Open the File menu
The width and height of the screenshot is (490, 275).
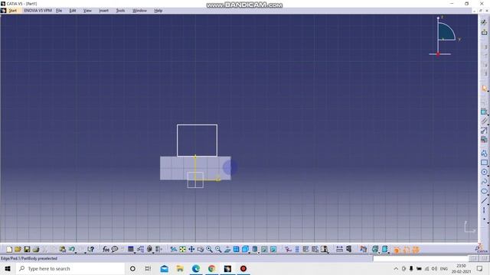click(x=59, y=11)
